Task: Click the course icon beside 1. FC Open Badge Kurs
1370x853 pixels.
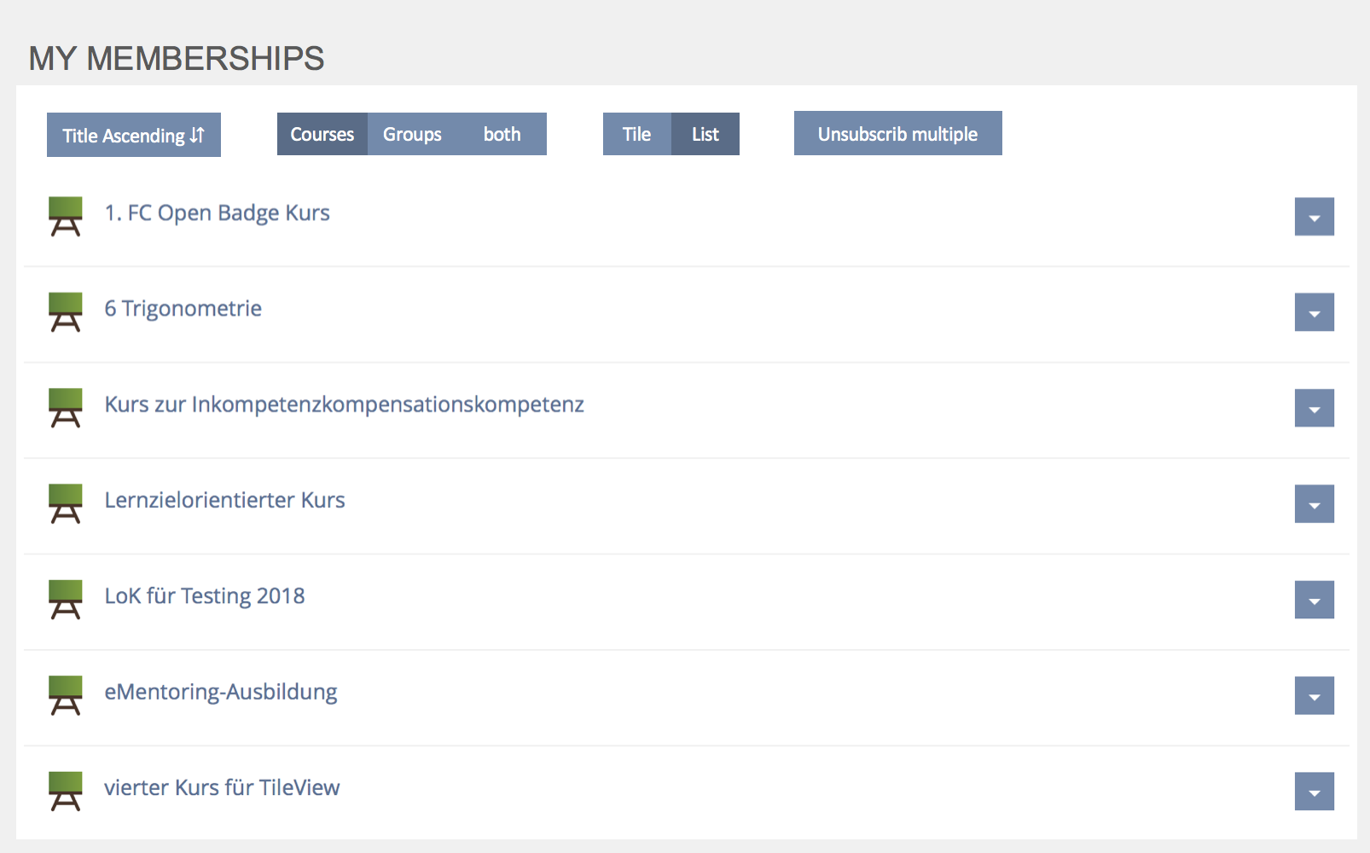Action: point(65,216)
